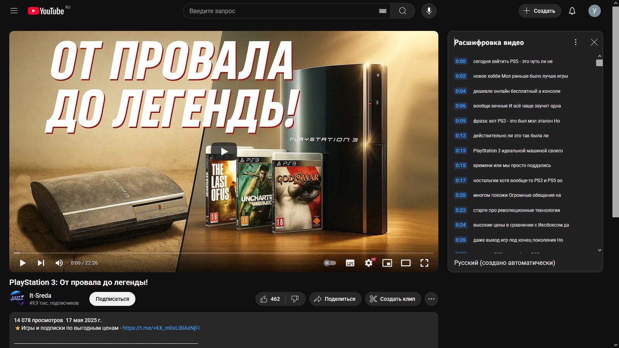Screen dimensions: 619x348
Task: Toggle the autoplay switch
Action: click(x=330, y=263)
